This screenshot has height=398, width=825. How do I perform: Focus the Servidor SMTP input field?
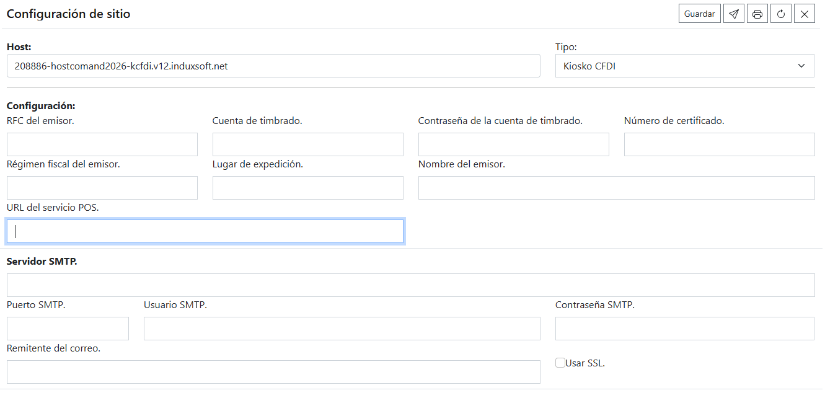[411, 285]
